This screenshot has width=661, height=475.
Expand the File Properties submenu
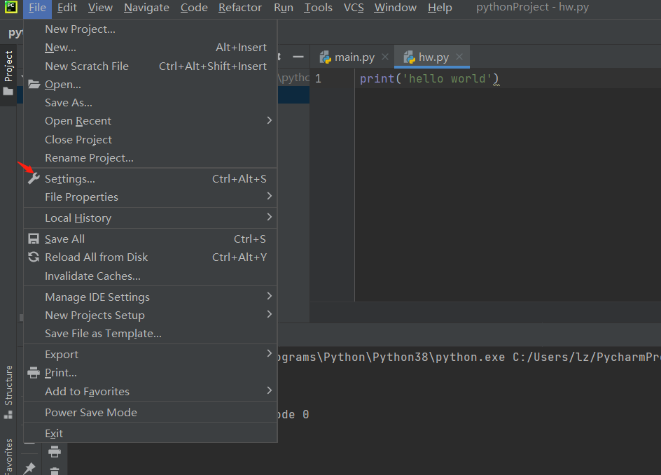tap(150, 197)
